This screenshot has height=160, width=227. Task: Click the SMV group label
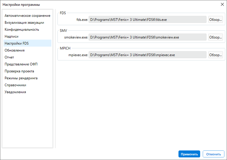[64, 31]
